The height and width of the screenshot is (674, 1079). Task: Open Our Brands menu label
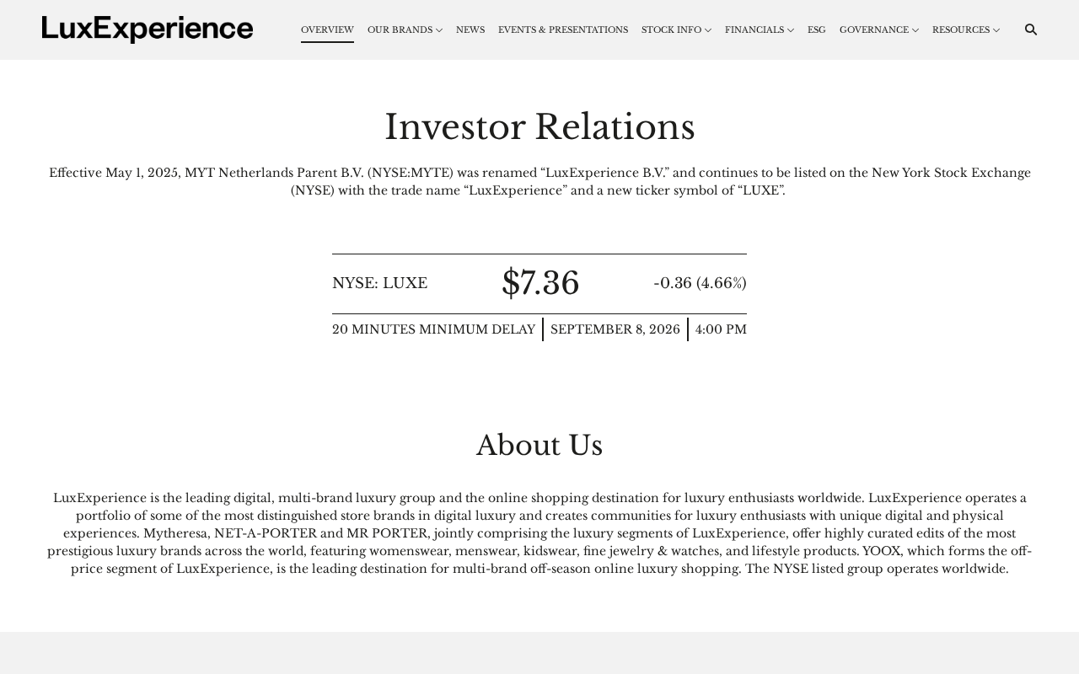[400, 30]
